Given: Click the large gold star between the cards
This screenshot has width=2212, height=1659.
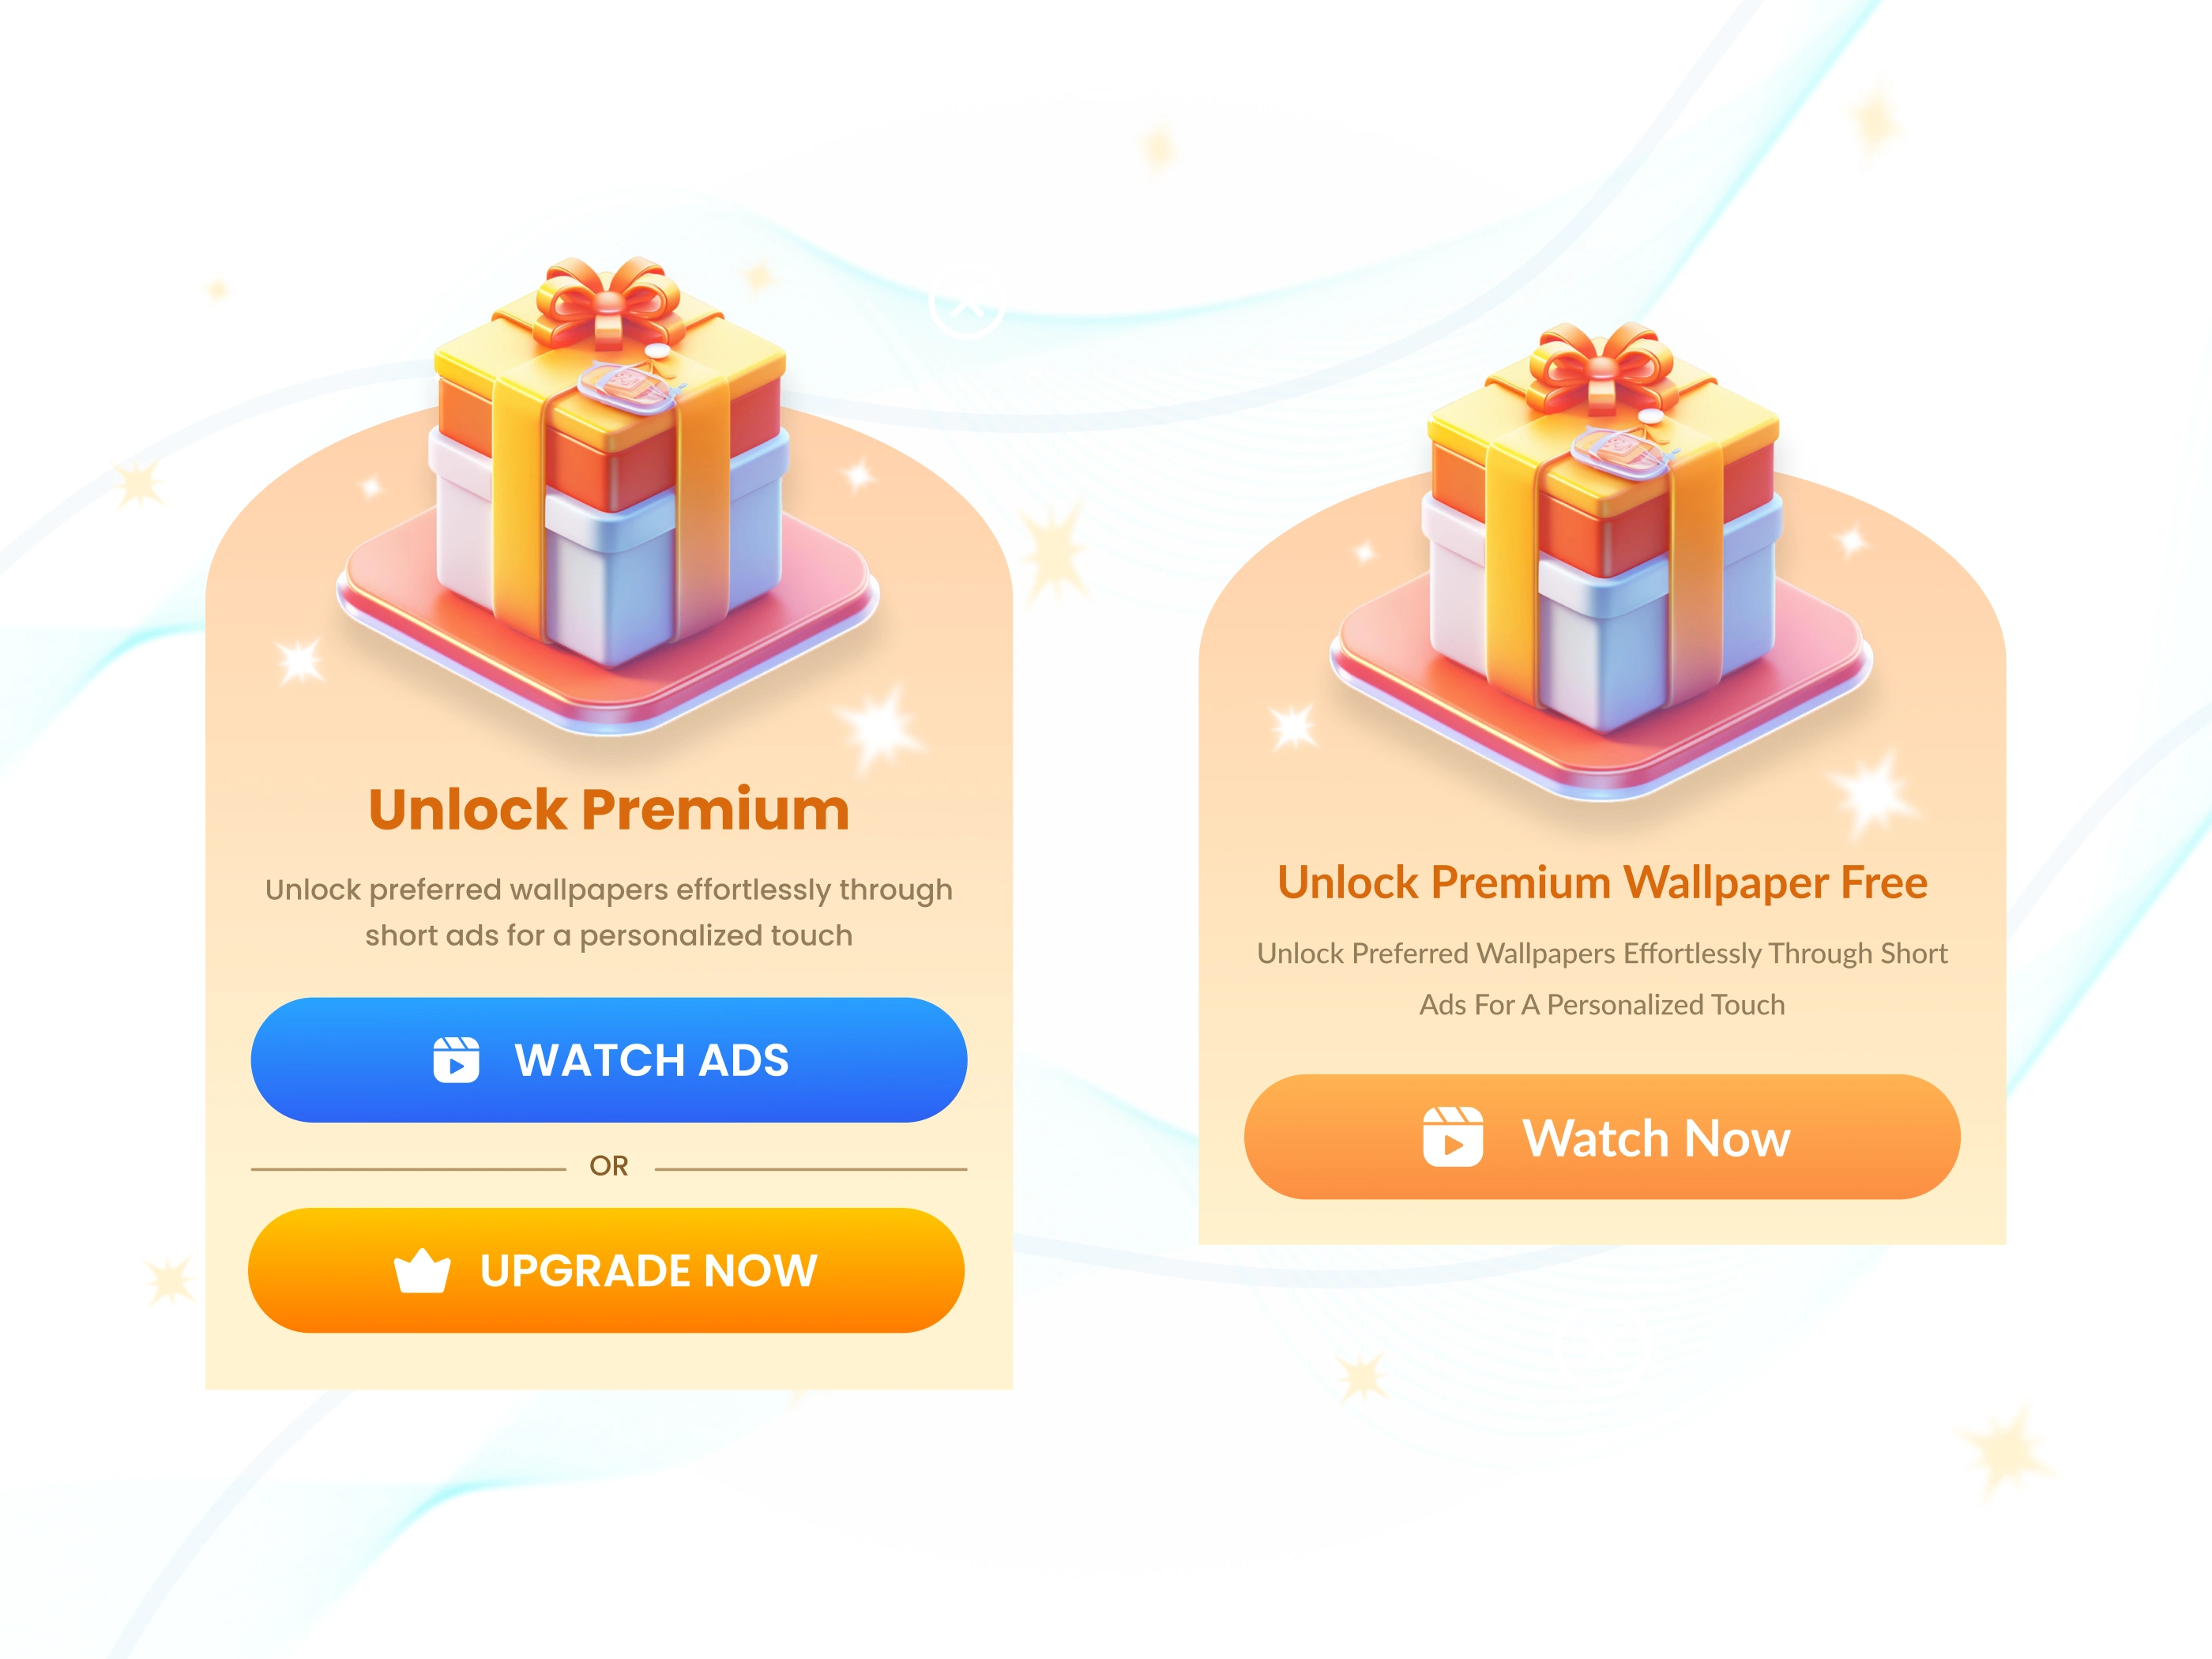Looking at the screenshot, I should [1054, 549].
